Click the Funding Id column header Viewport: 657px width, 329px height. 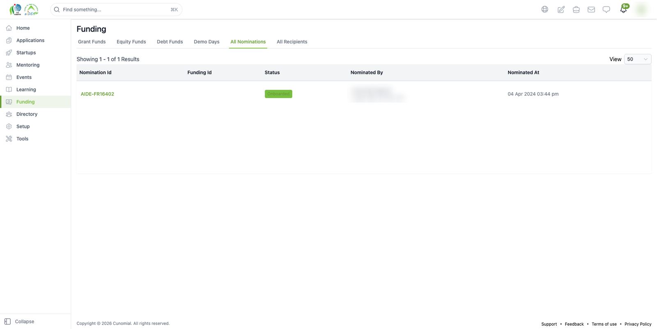click(200, 73)
